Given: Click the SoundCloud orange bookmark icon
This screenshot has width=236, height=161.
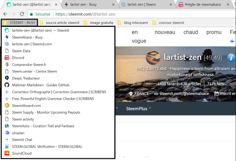Looking at the screenshot, I should (7, 153).
